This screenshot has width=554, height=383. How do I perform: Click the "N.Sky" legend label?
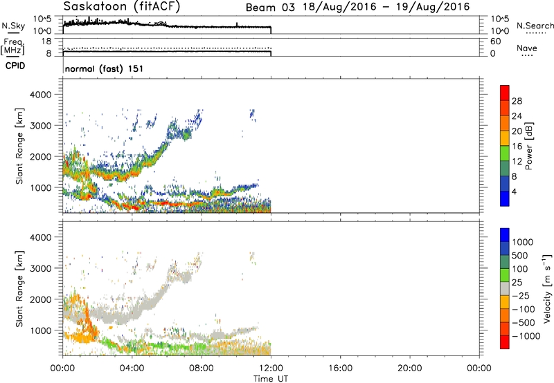tap(13, 26)
